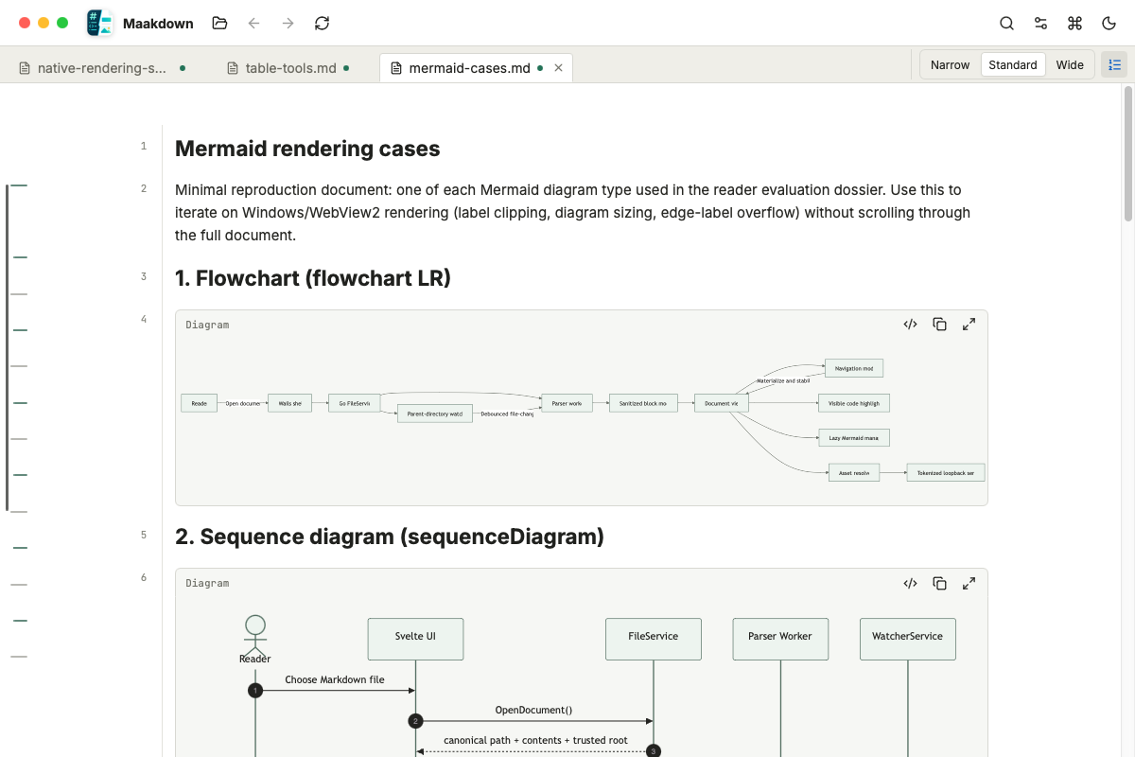Click line number 6 in the gutter

pyautogui.click(x=144, y=577)
